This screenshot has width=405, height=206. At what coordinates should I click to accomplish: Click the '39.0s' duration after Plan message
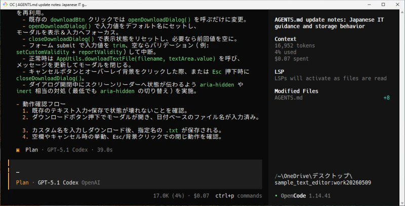coord(105,150)
